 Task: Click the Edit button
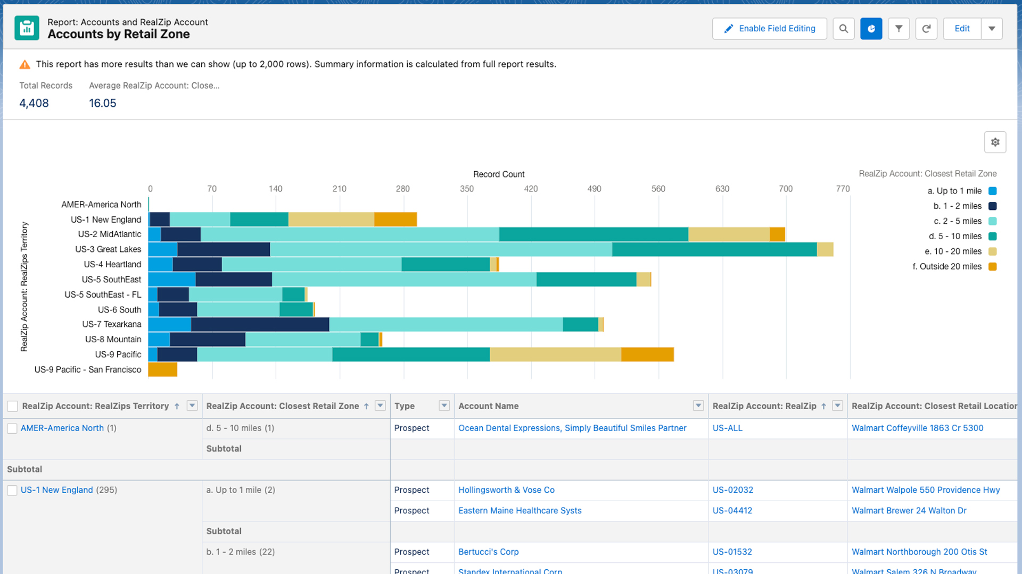pos(962,29)
